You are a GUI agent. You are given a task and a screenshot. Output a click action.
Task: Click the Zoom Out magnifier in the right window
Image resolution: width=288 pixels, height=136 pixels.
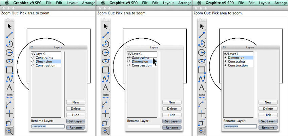coord(202,131)
